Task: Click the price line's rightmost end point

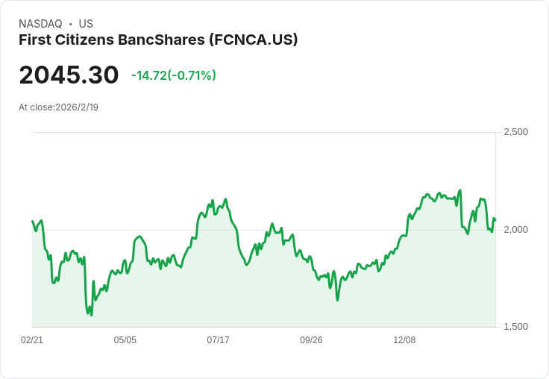Action: point(495,219)
